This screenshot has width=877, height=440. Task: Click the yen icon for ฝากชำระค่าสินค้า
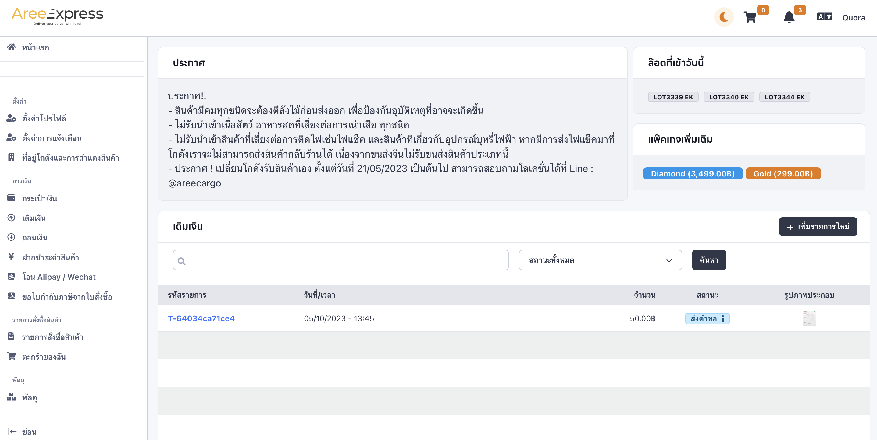click(11, 257)
